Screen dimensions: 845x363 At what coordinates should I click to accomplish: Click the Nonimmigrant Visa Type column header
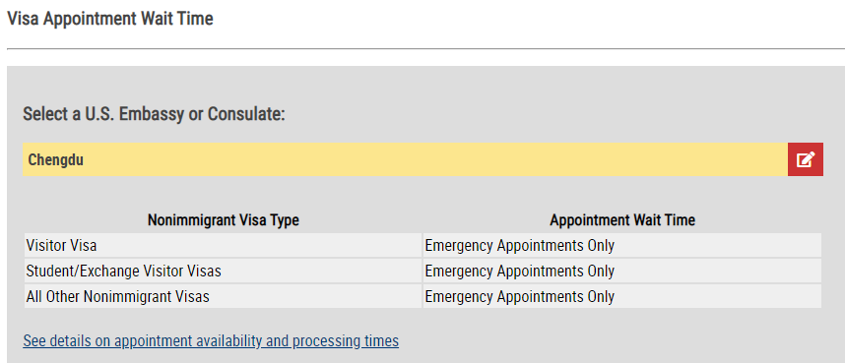pos(224,220)
